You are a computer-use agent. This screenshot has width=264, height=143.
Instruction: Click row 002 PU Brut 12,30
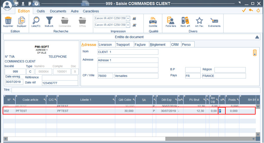pos(195,111)
